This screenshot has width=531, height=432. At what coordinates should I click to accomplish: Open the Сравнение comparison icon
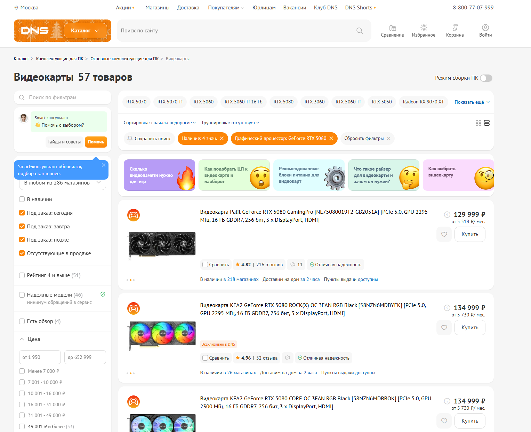392,31
